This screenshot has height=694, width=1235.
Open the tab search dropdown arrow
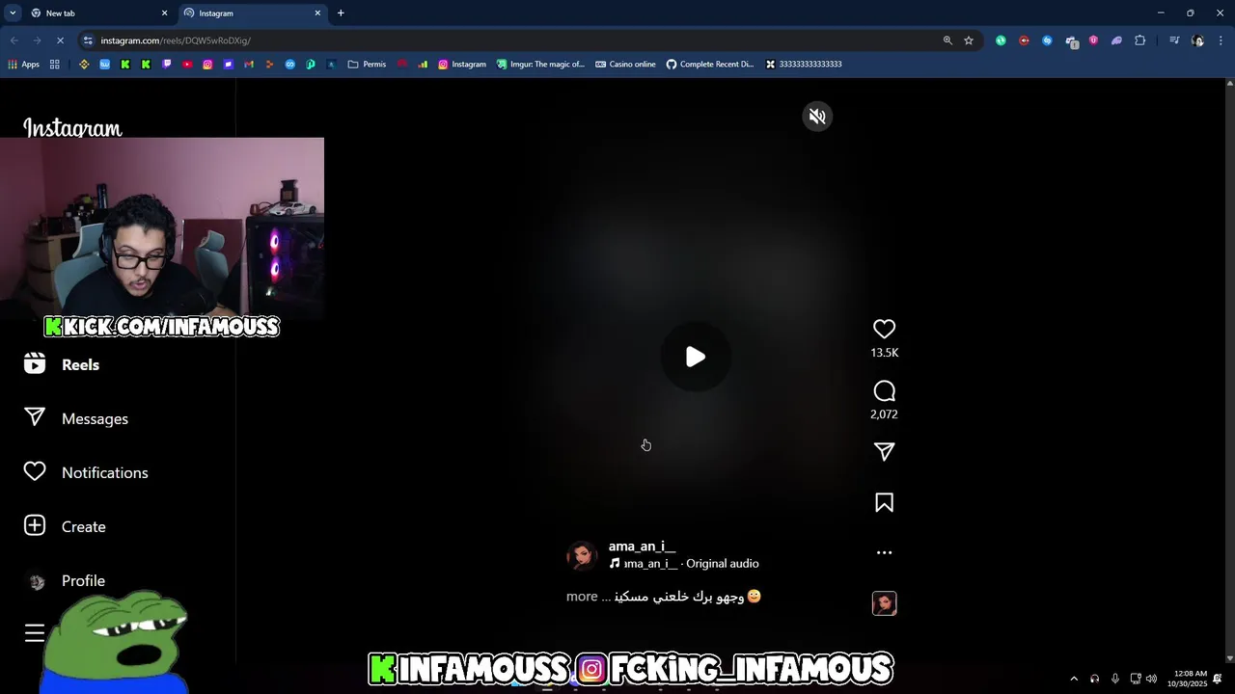(x=13, y=13)
